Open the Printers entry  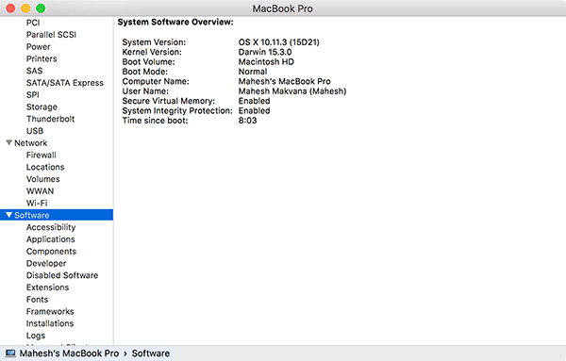tap(42, 58)
